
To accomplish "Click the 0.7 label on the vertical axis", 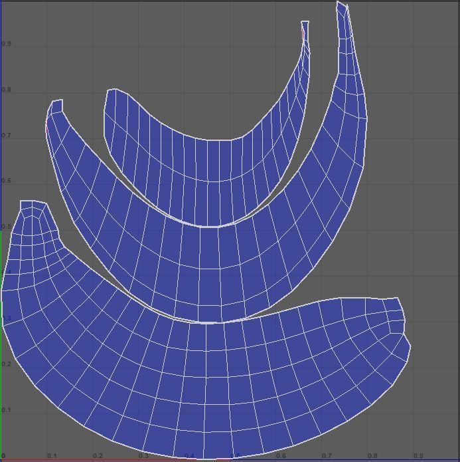I will (6, 136).
